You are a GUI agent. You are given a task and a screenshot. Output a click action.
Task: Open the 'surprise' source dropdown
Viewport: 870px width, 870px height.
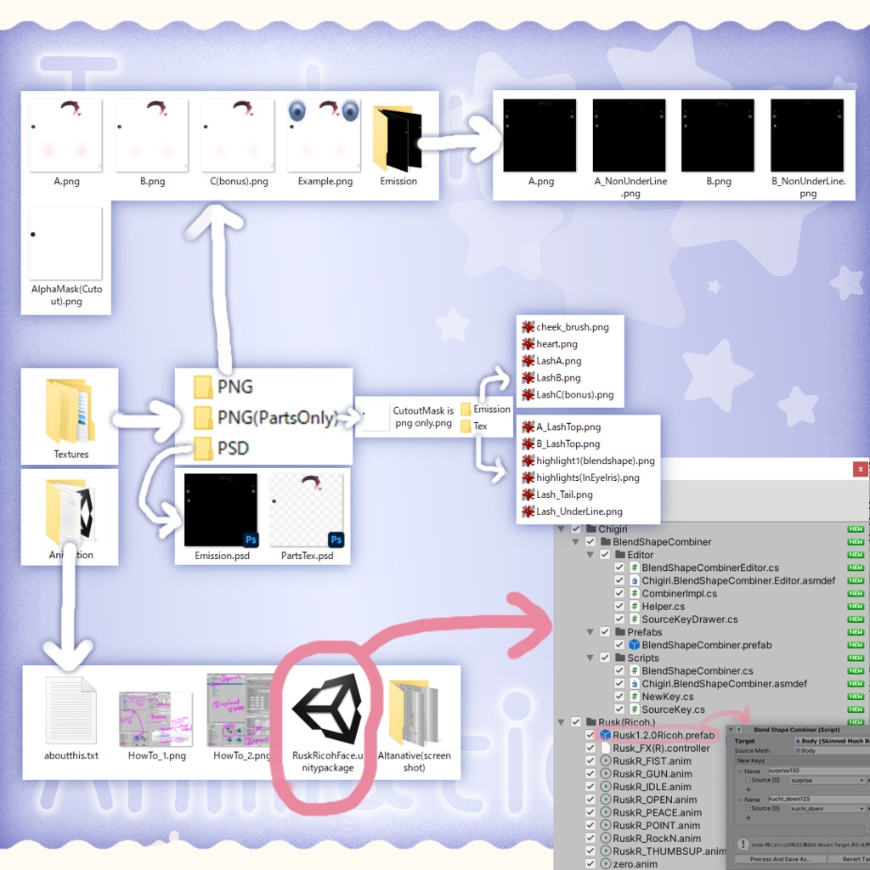pyautogui.click(x=828, y=781)
